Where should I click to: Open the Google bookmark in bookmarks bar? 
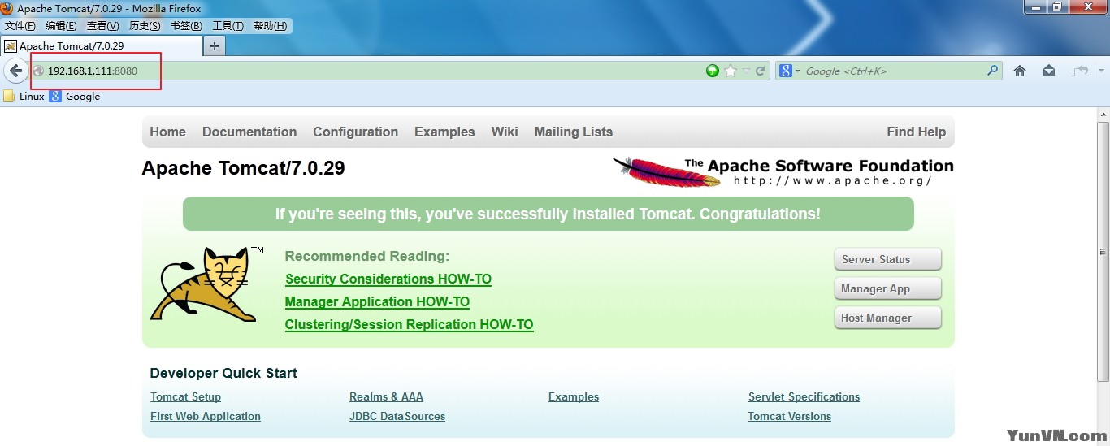pyautogui.click(x=75, y=96)
